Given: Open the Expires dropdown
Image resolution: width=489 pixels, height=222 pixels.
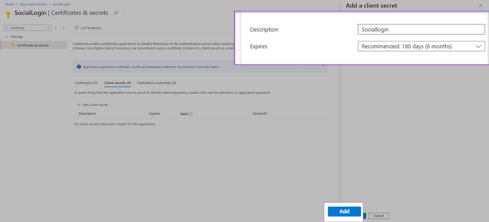Looking at the screenshot, I should (x=421, y=46).
